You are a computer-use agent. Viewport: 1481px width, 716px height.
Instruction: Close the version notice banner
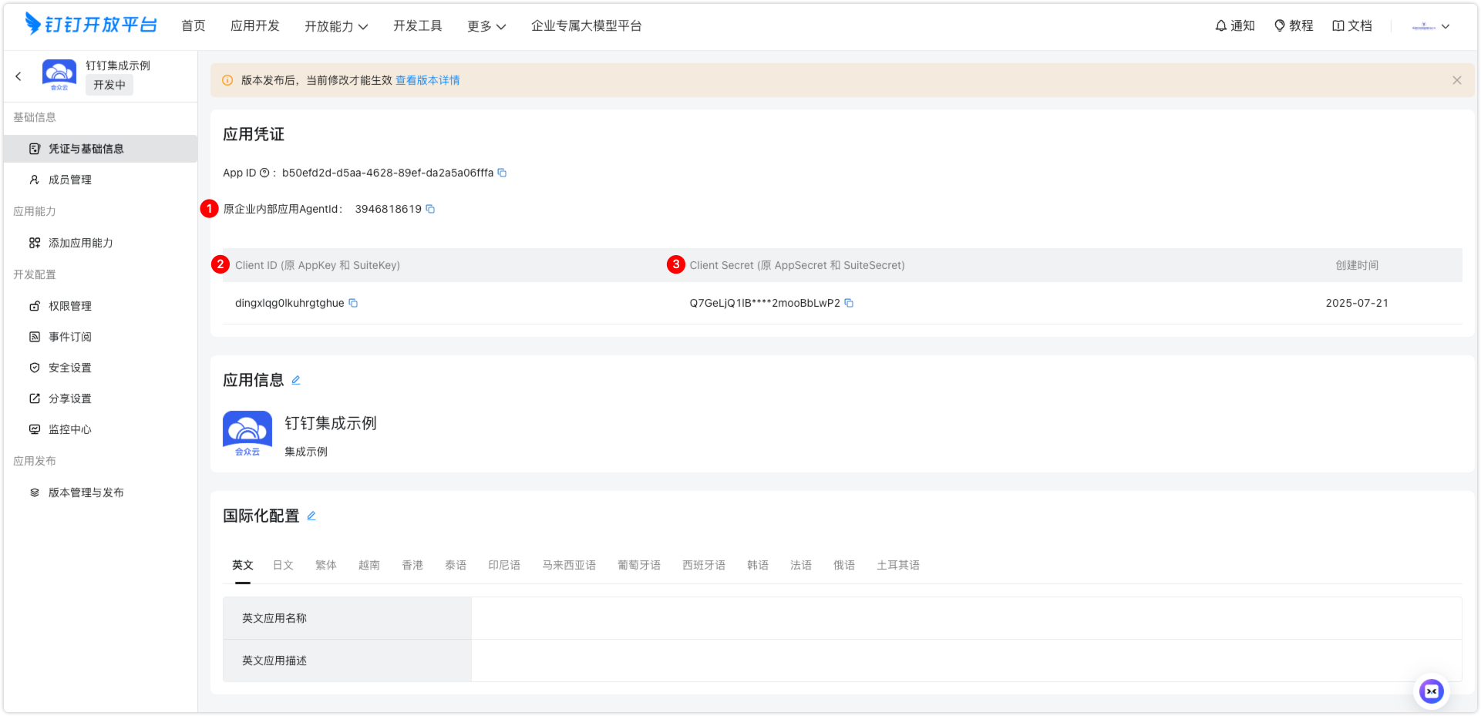[1457, 80]
